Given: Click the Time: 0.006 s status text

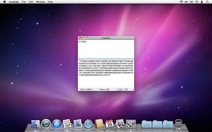Looking at the screenshot, I should pos(86,89).
